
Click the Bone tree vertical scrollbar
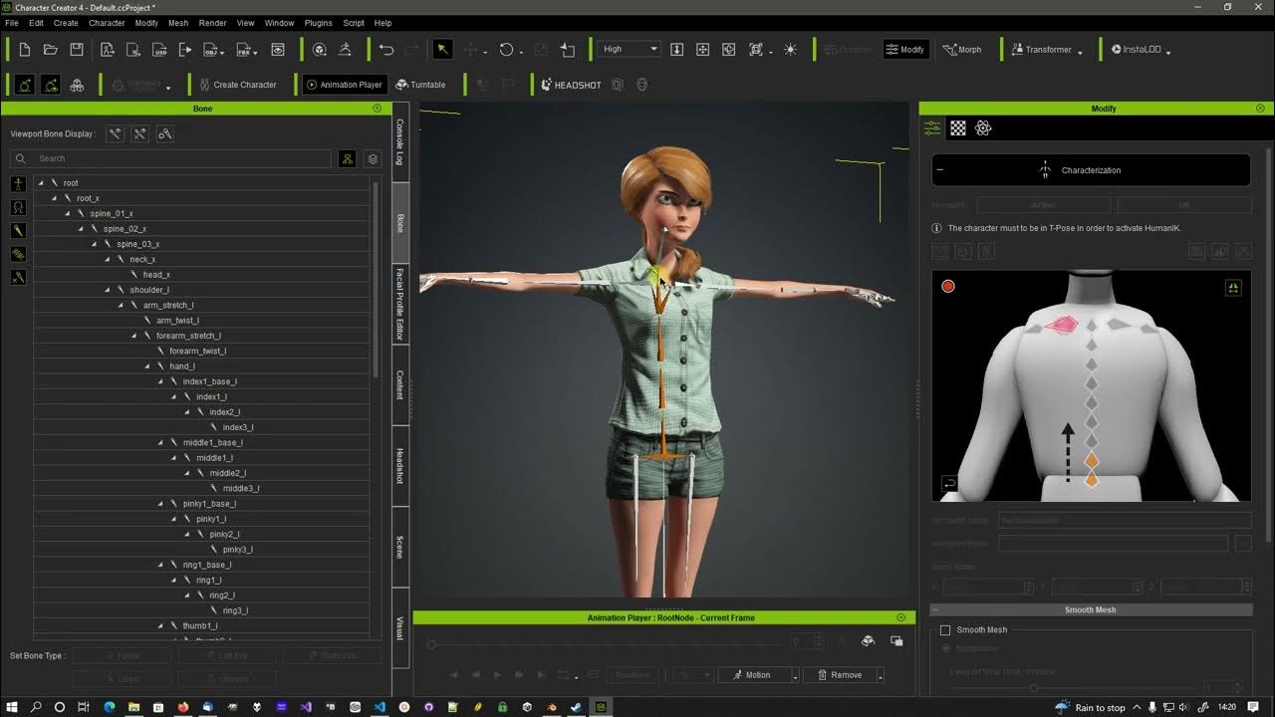pos(375,279)
